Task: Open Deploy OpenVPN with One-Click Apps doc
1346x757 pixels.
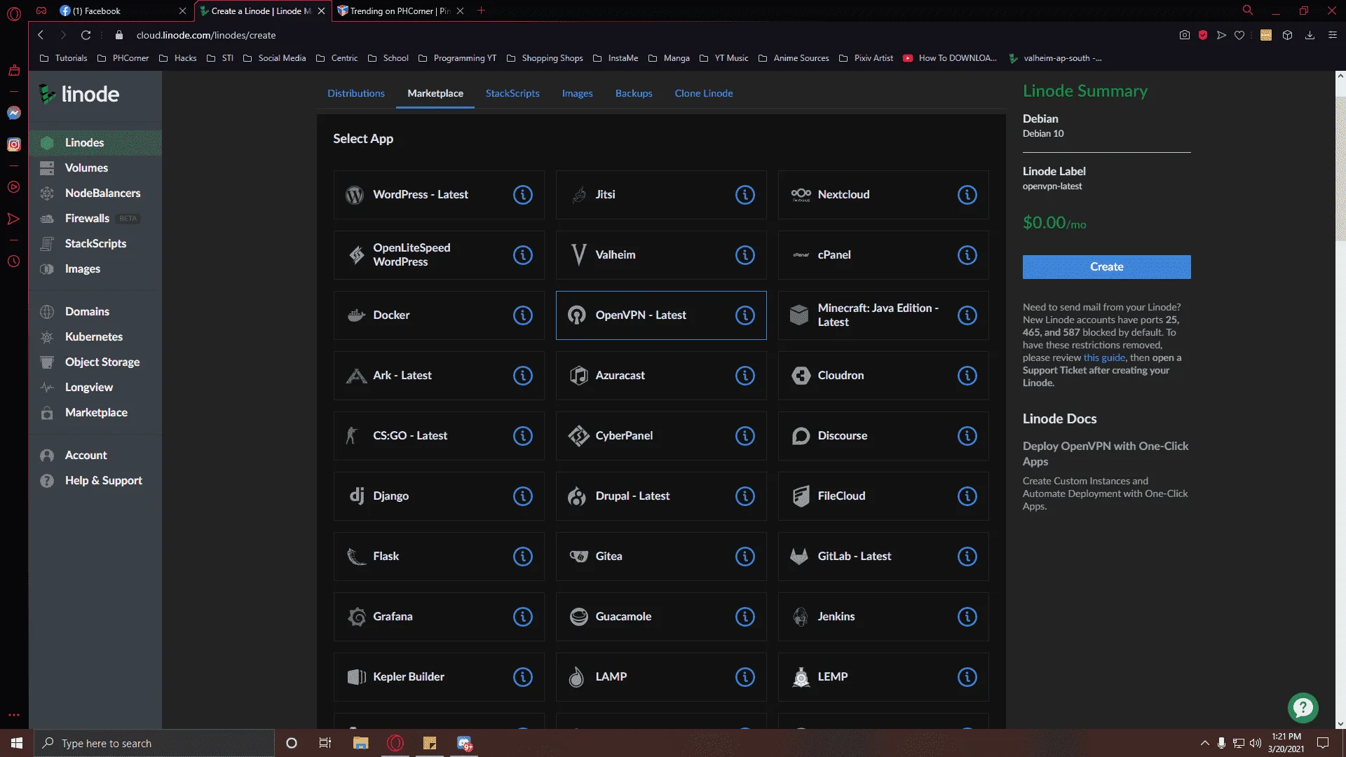Action: (1106, 453)
